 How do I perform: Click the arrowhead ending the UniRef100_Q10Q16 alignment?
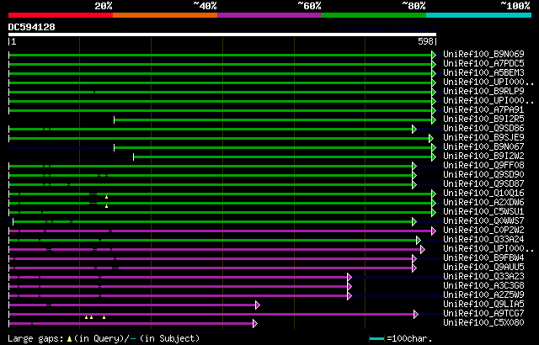(434, 194)
